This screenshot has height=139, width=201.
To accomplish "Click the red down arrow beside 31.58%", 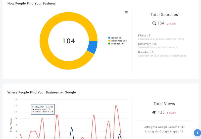I will click(x=167, y=24).
